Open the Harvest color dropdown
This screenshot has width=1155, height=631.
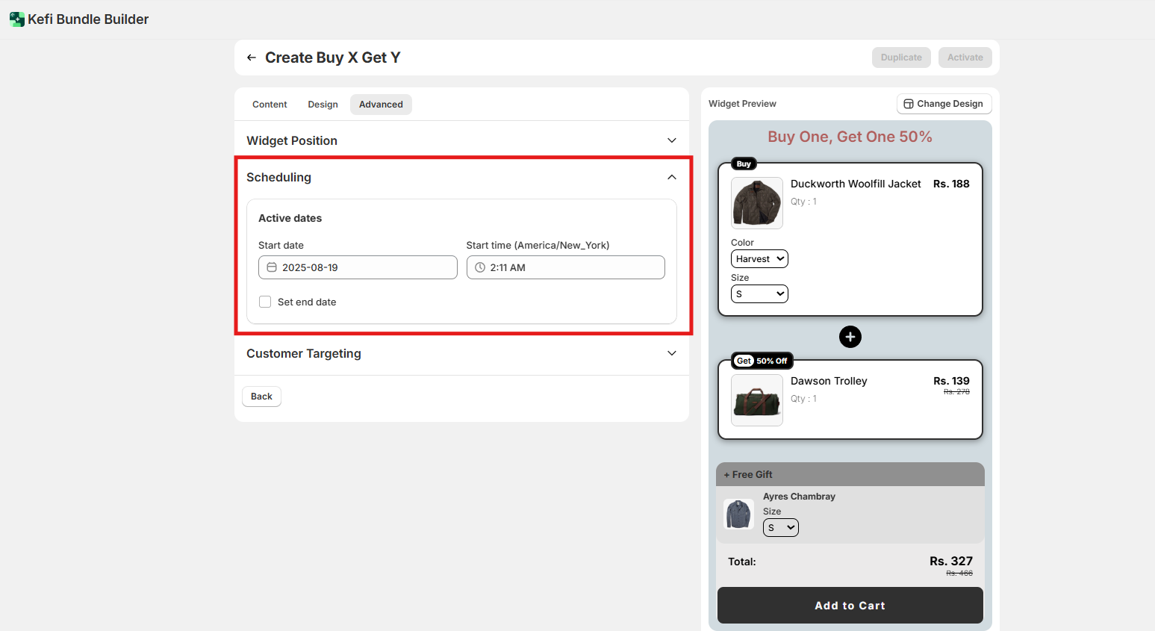[x=759, y=259]
